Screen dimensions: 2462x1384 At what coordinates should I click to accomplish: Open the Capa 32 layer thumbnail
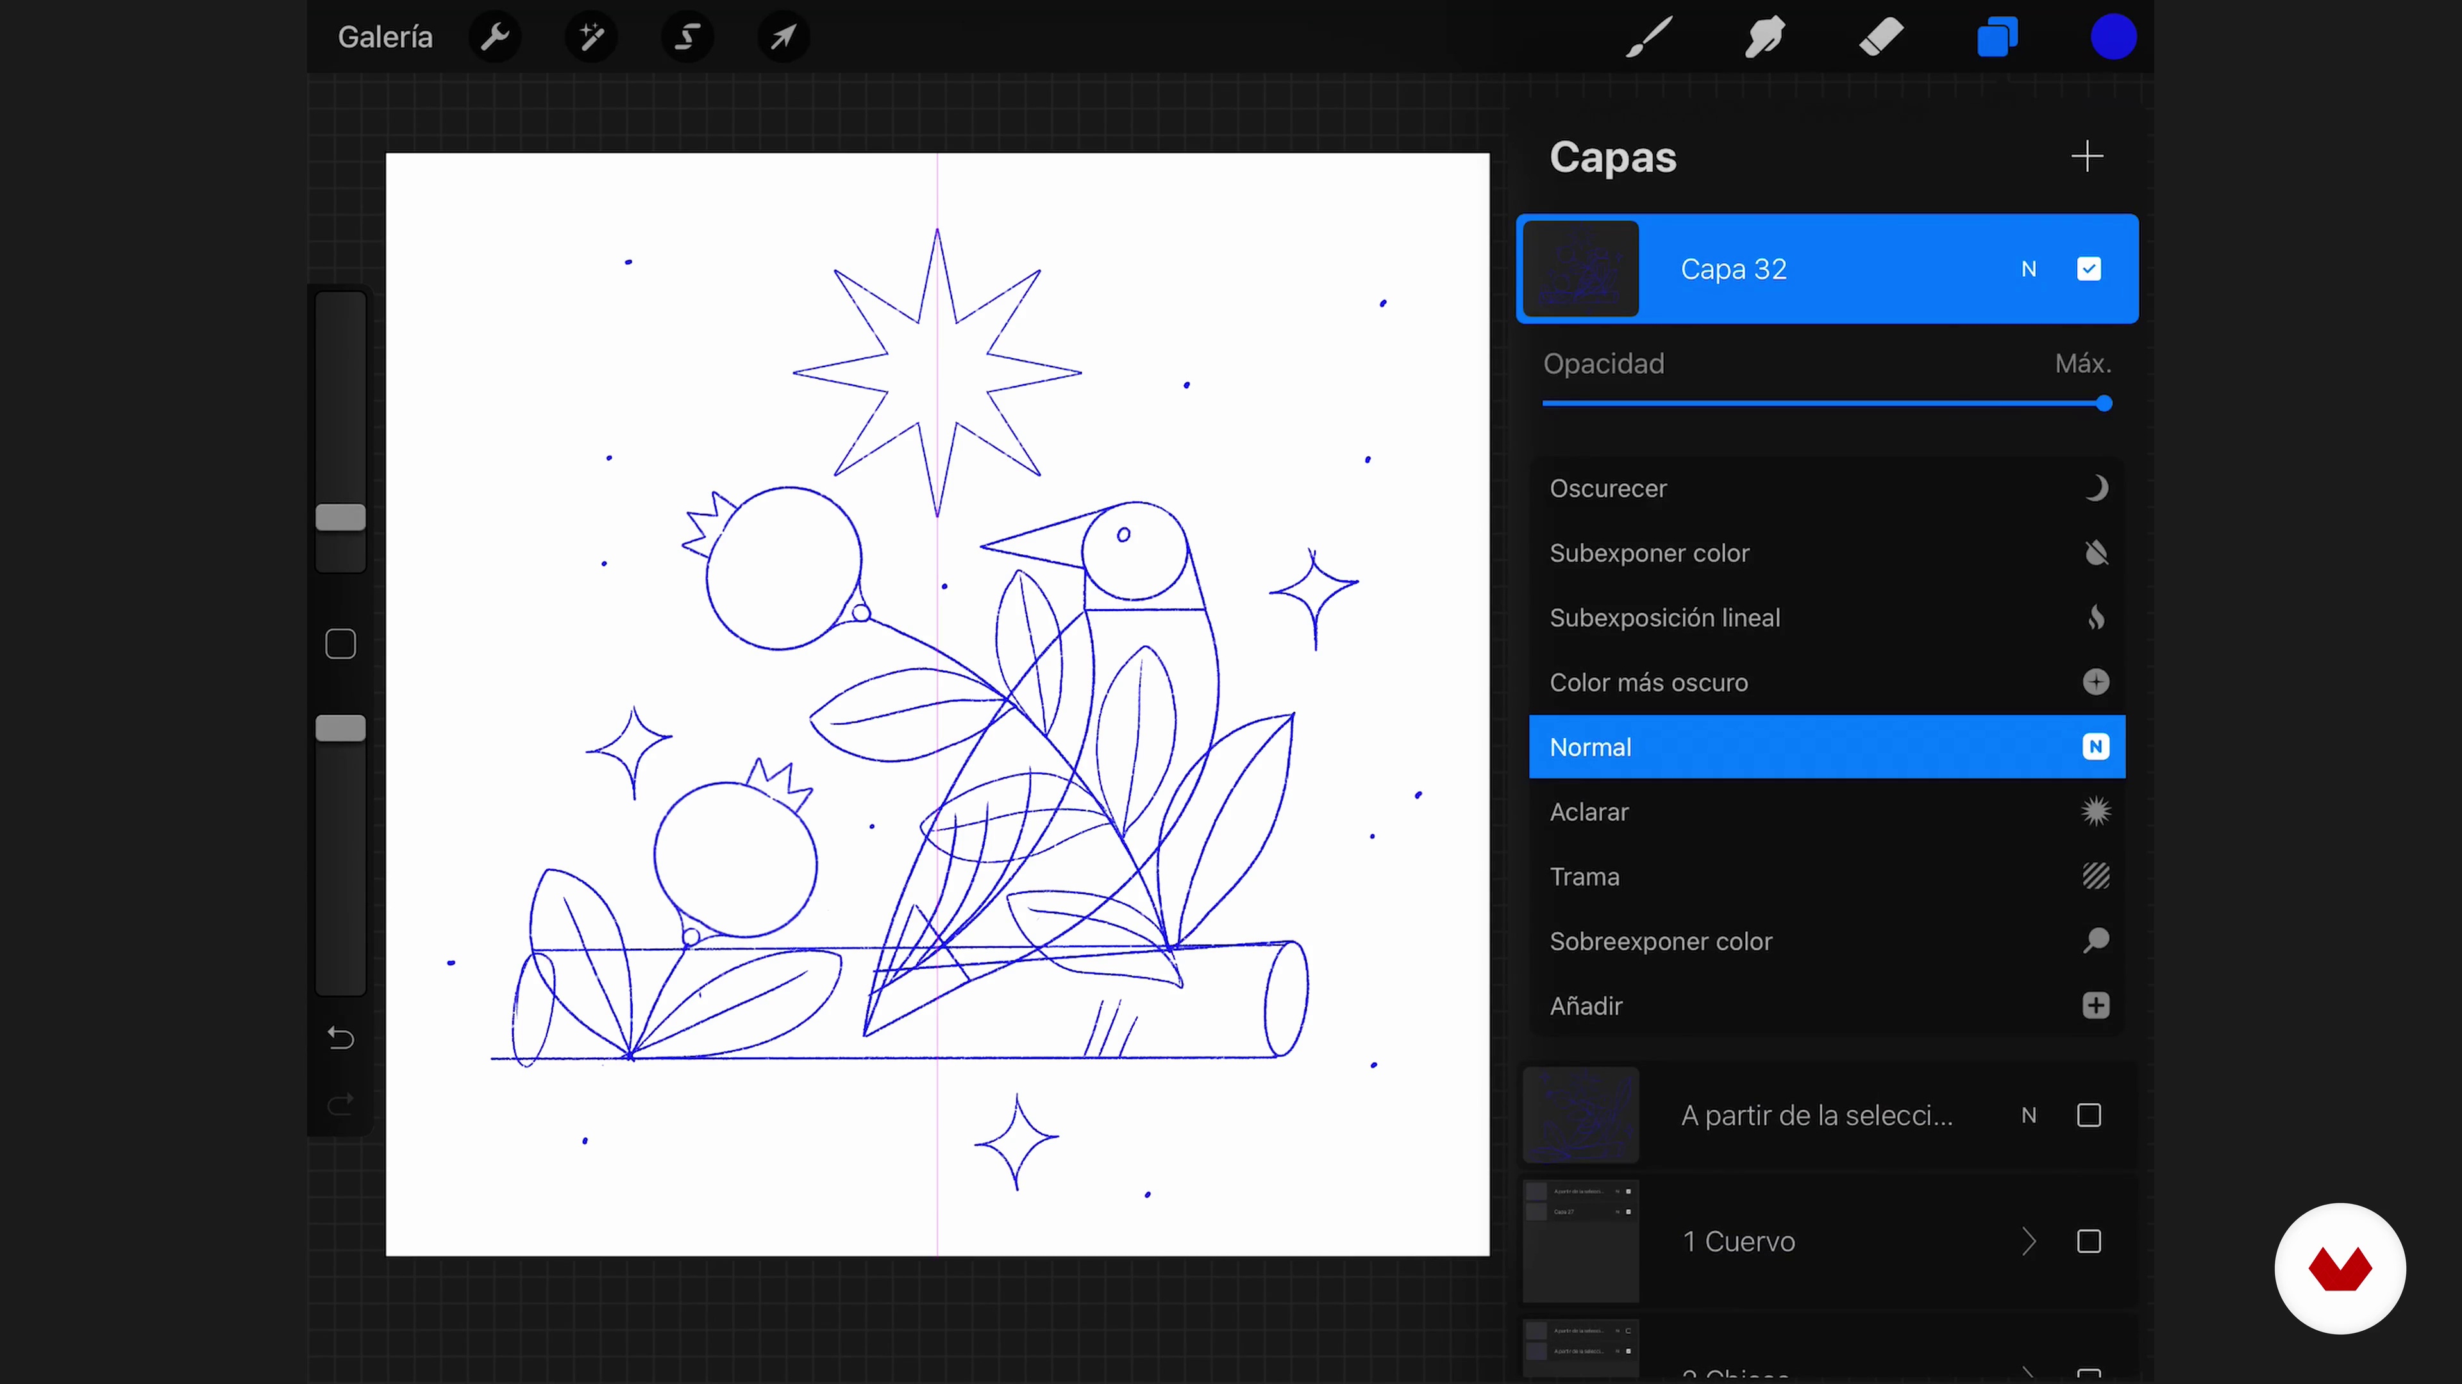click(1581, 268)
